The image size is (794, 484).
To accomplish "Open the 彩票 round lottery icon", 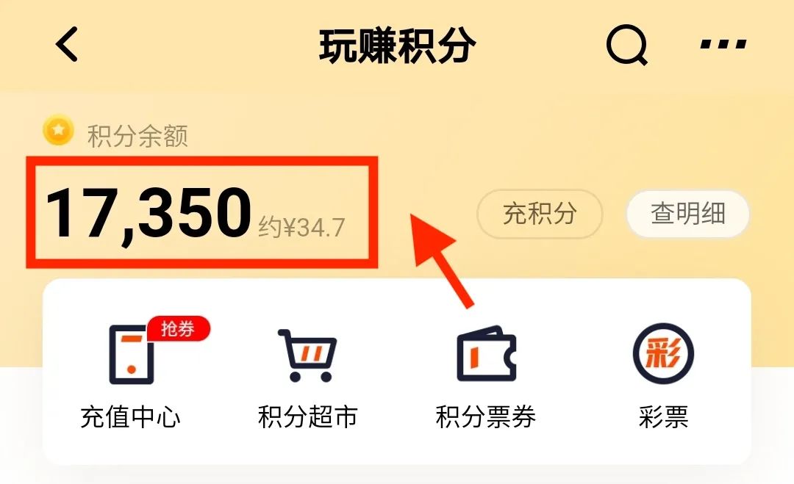I will point(663,353).
